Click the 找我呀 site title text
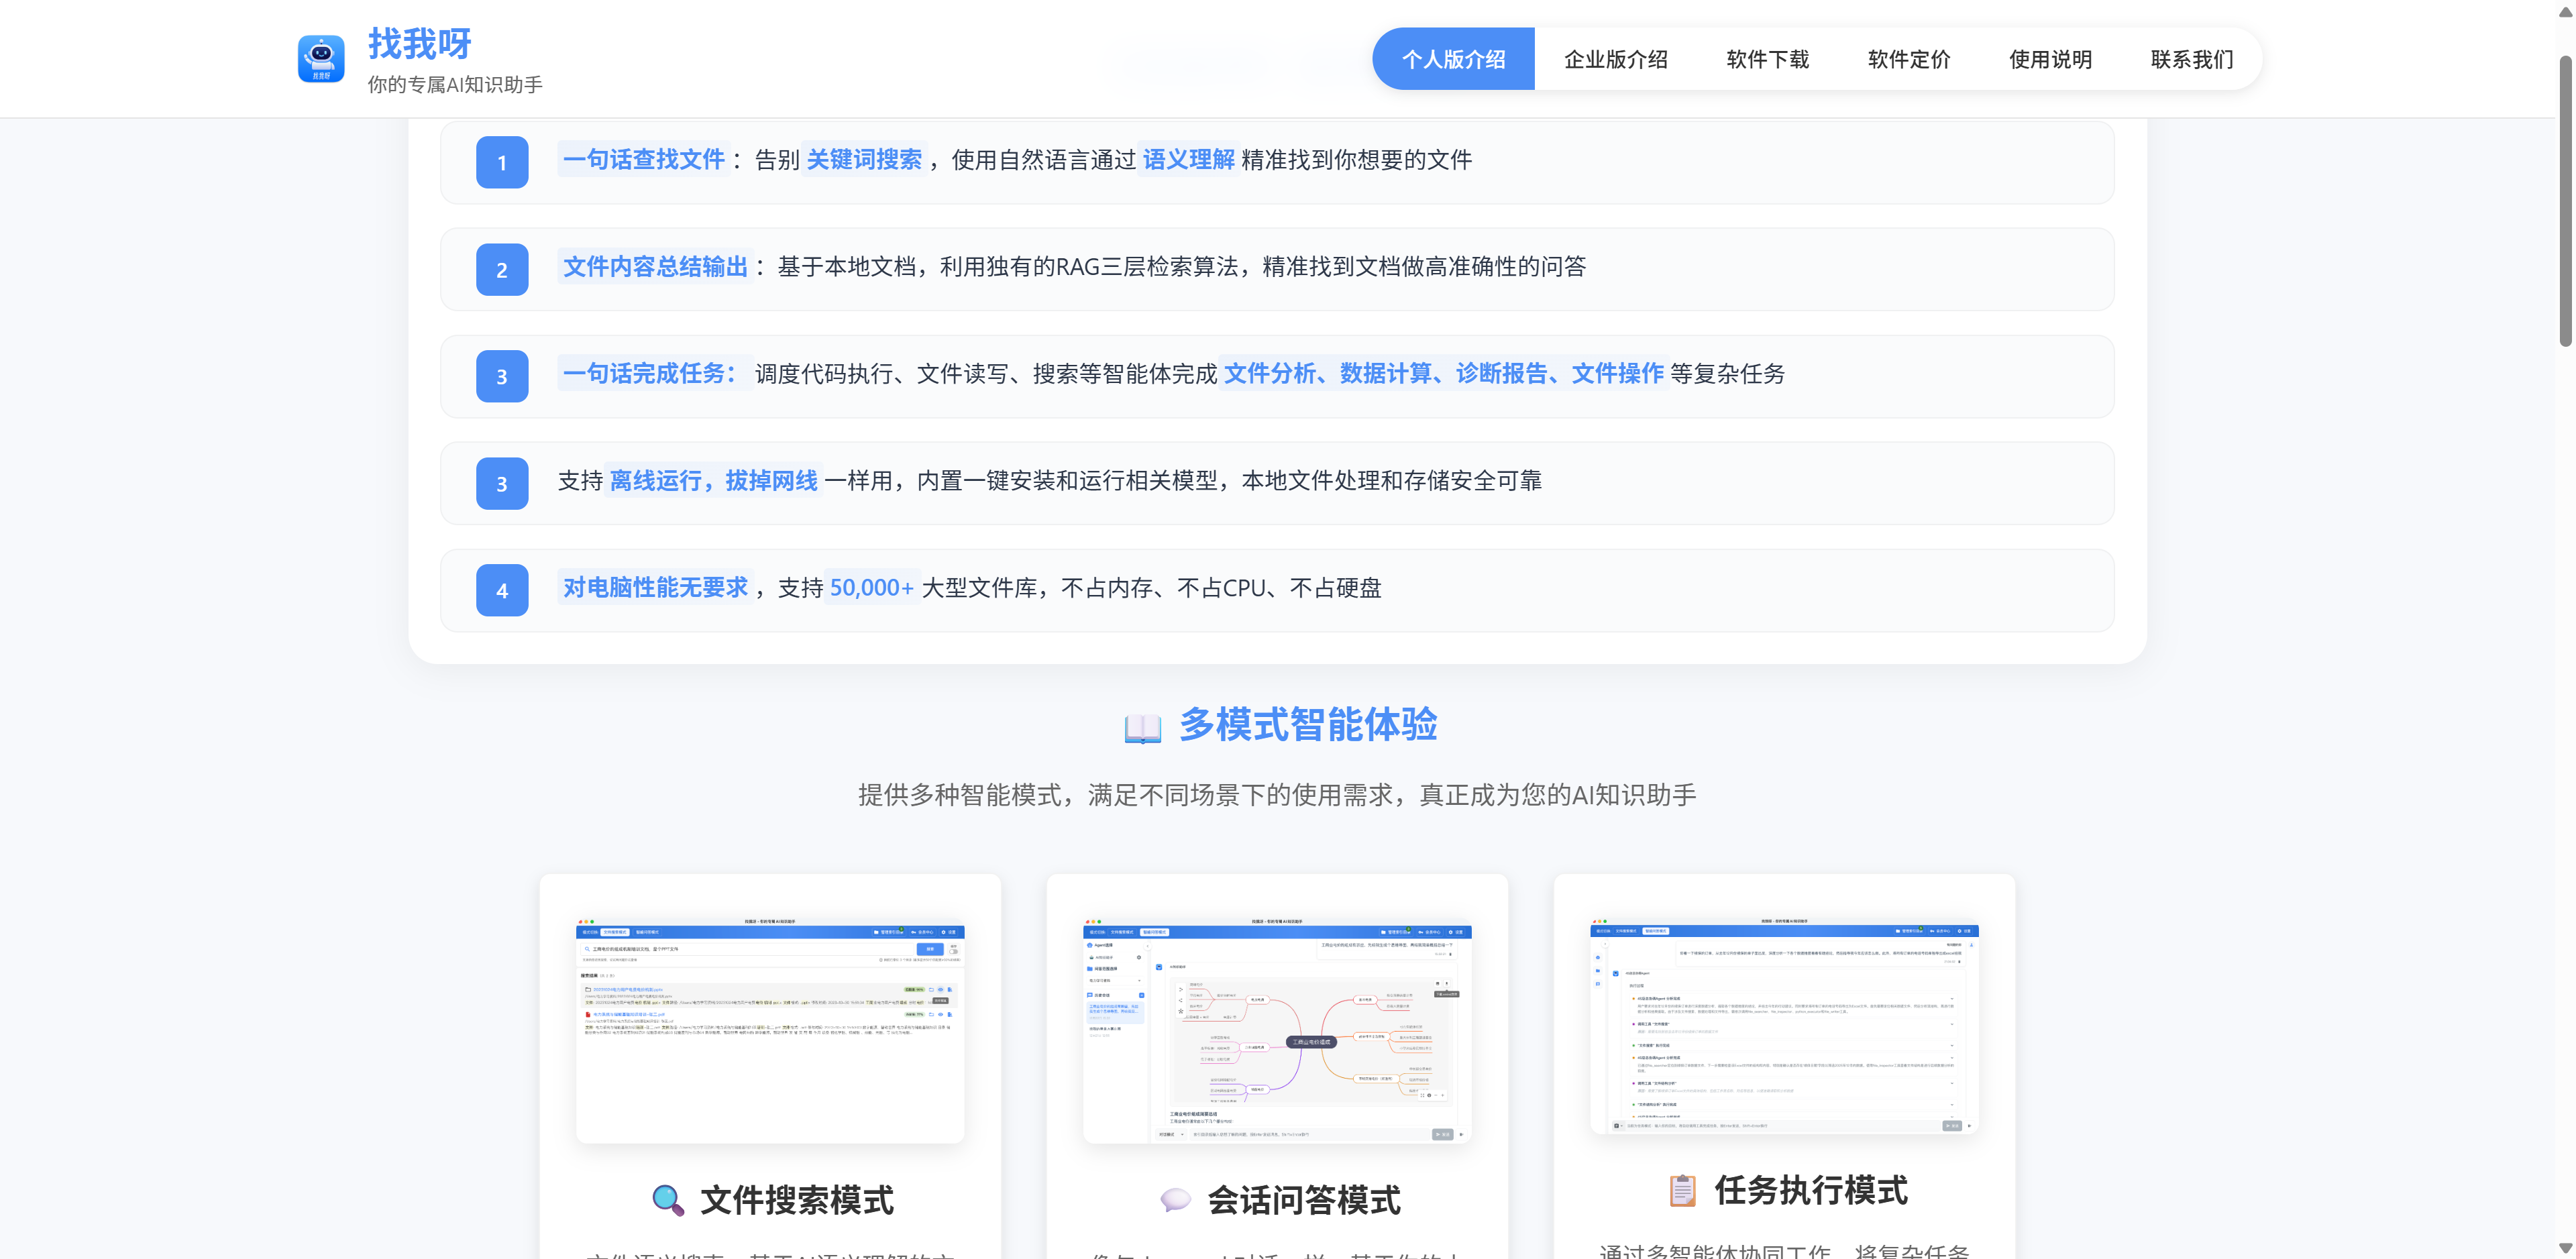Image resolution: width=2576 pixels, height=1259 pixels. (419, 43)
